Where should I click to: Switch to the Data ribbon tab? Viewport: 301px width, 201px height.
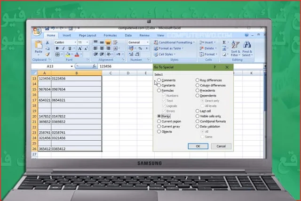[x=128, y=35]
